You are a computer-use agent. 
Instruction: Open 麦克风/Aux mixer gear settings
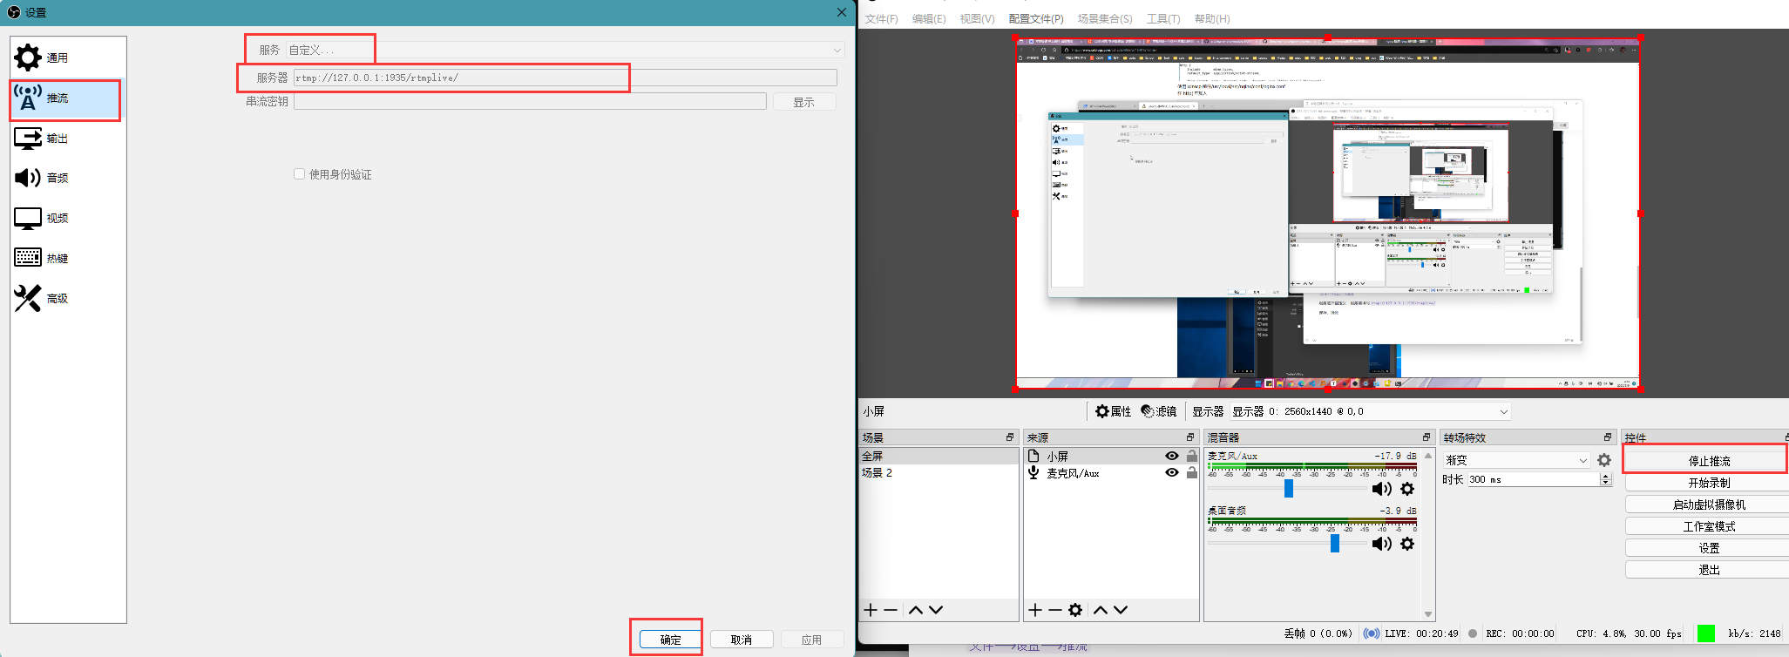[x=1407, y=489]
